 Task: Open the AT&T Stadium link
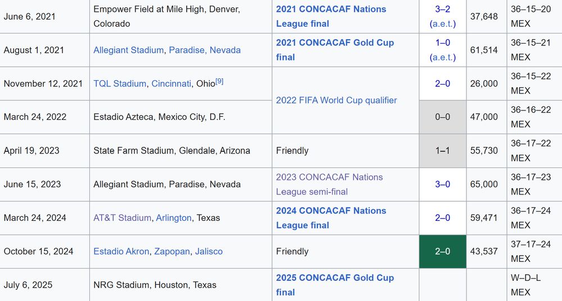[x=122, y=218]
